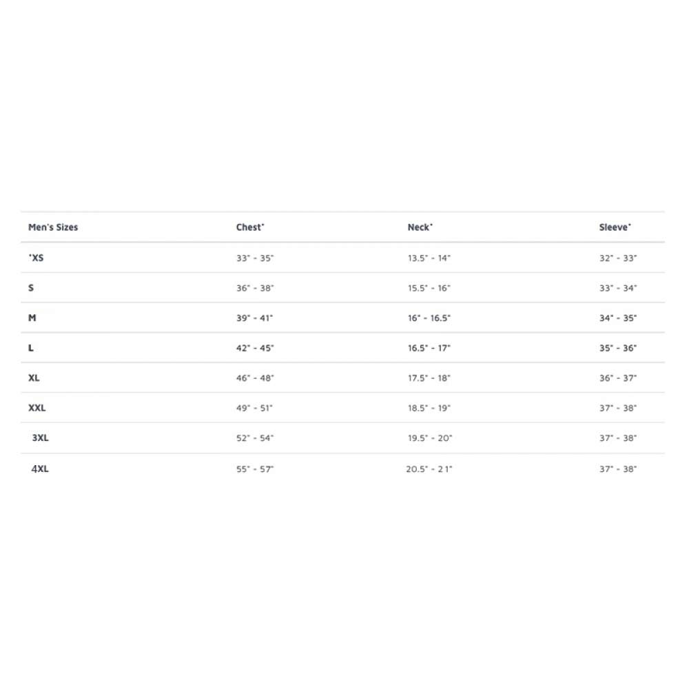Click the L size row label
The height and width of the screenshot is (689, 689).
pos(31,348)
